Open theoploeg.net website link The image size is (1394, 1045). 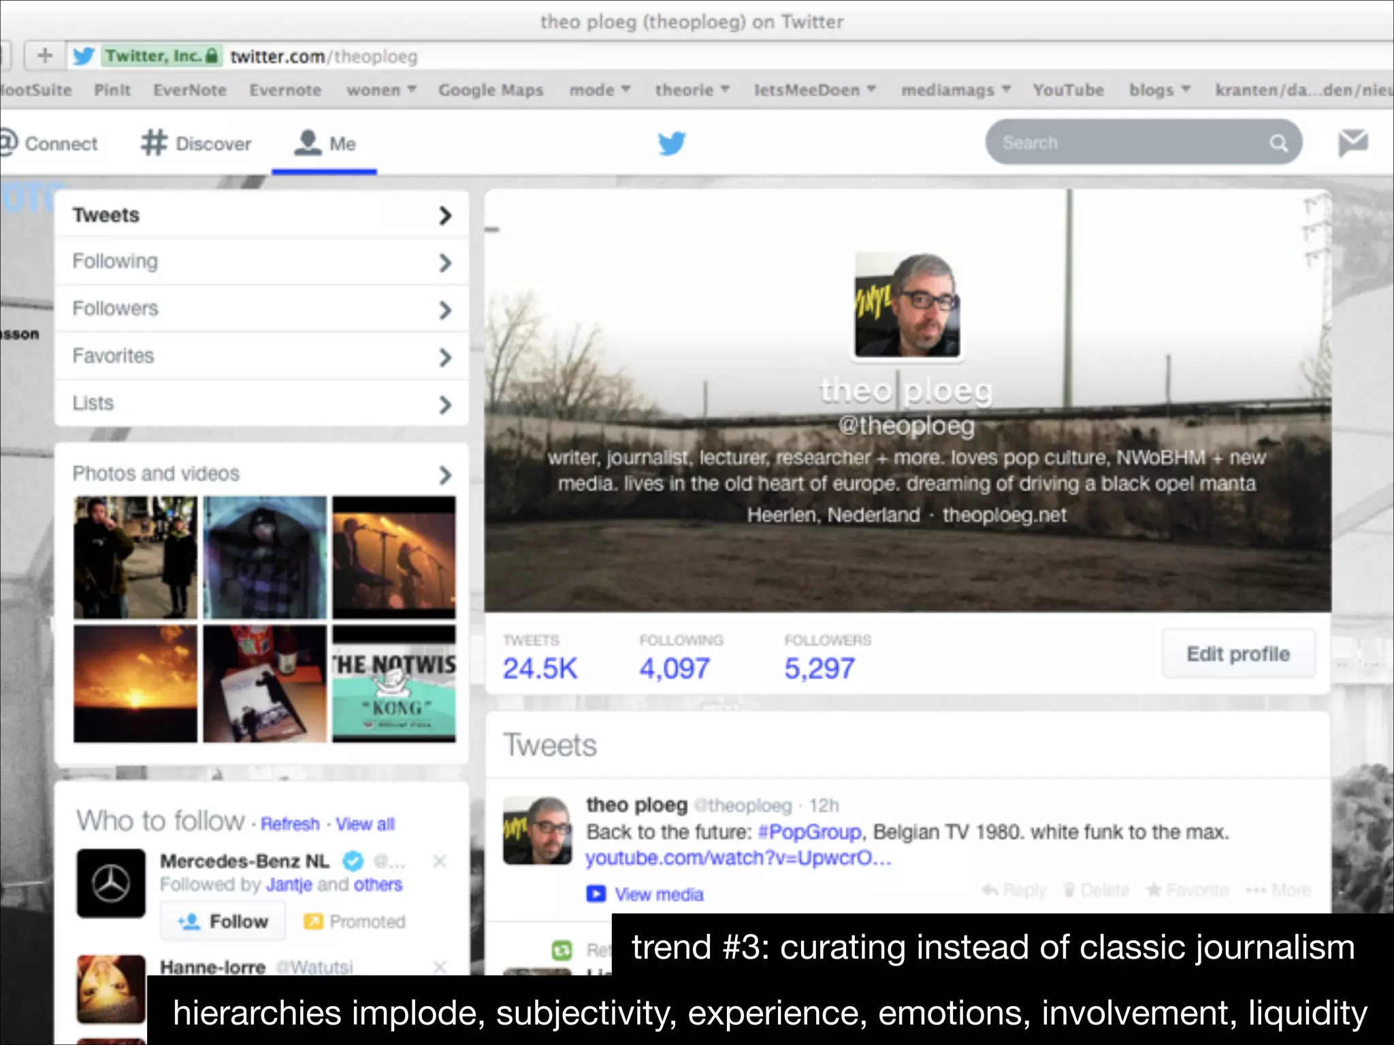[1005, 515]
